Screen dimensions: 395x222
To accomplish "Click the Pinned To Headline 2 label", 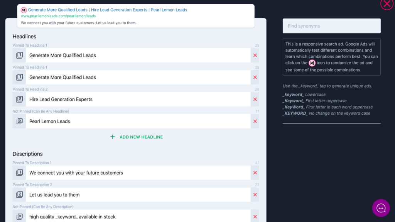I will 30,89.
